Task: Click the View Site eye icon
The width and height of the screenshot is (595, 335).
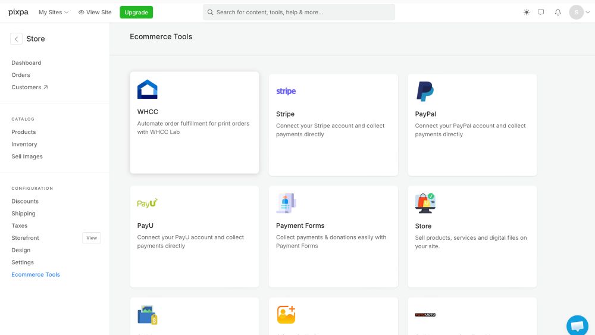Action: (81, 12)
